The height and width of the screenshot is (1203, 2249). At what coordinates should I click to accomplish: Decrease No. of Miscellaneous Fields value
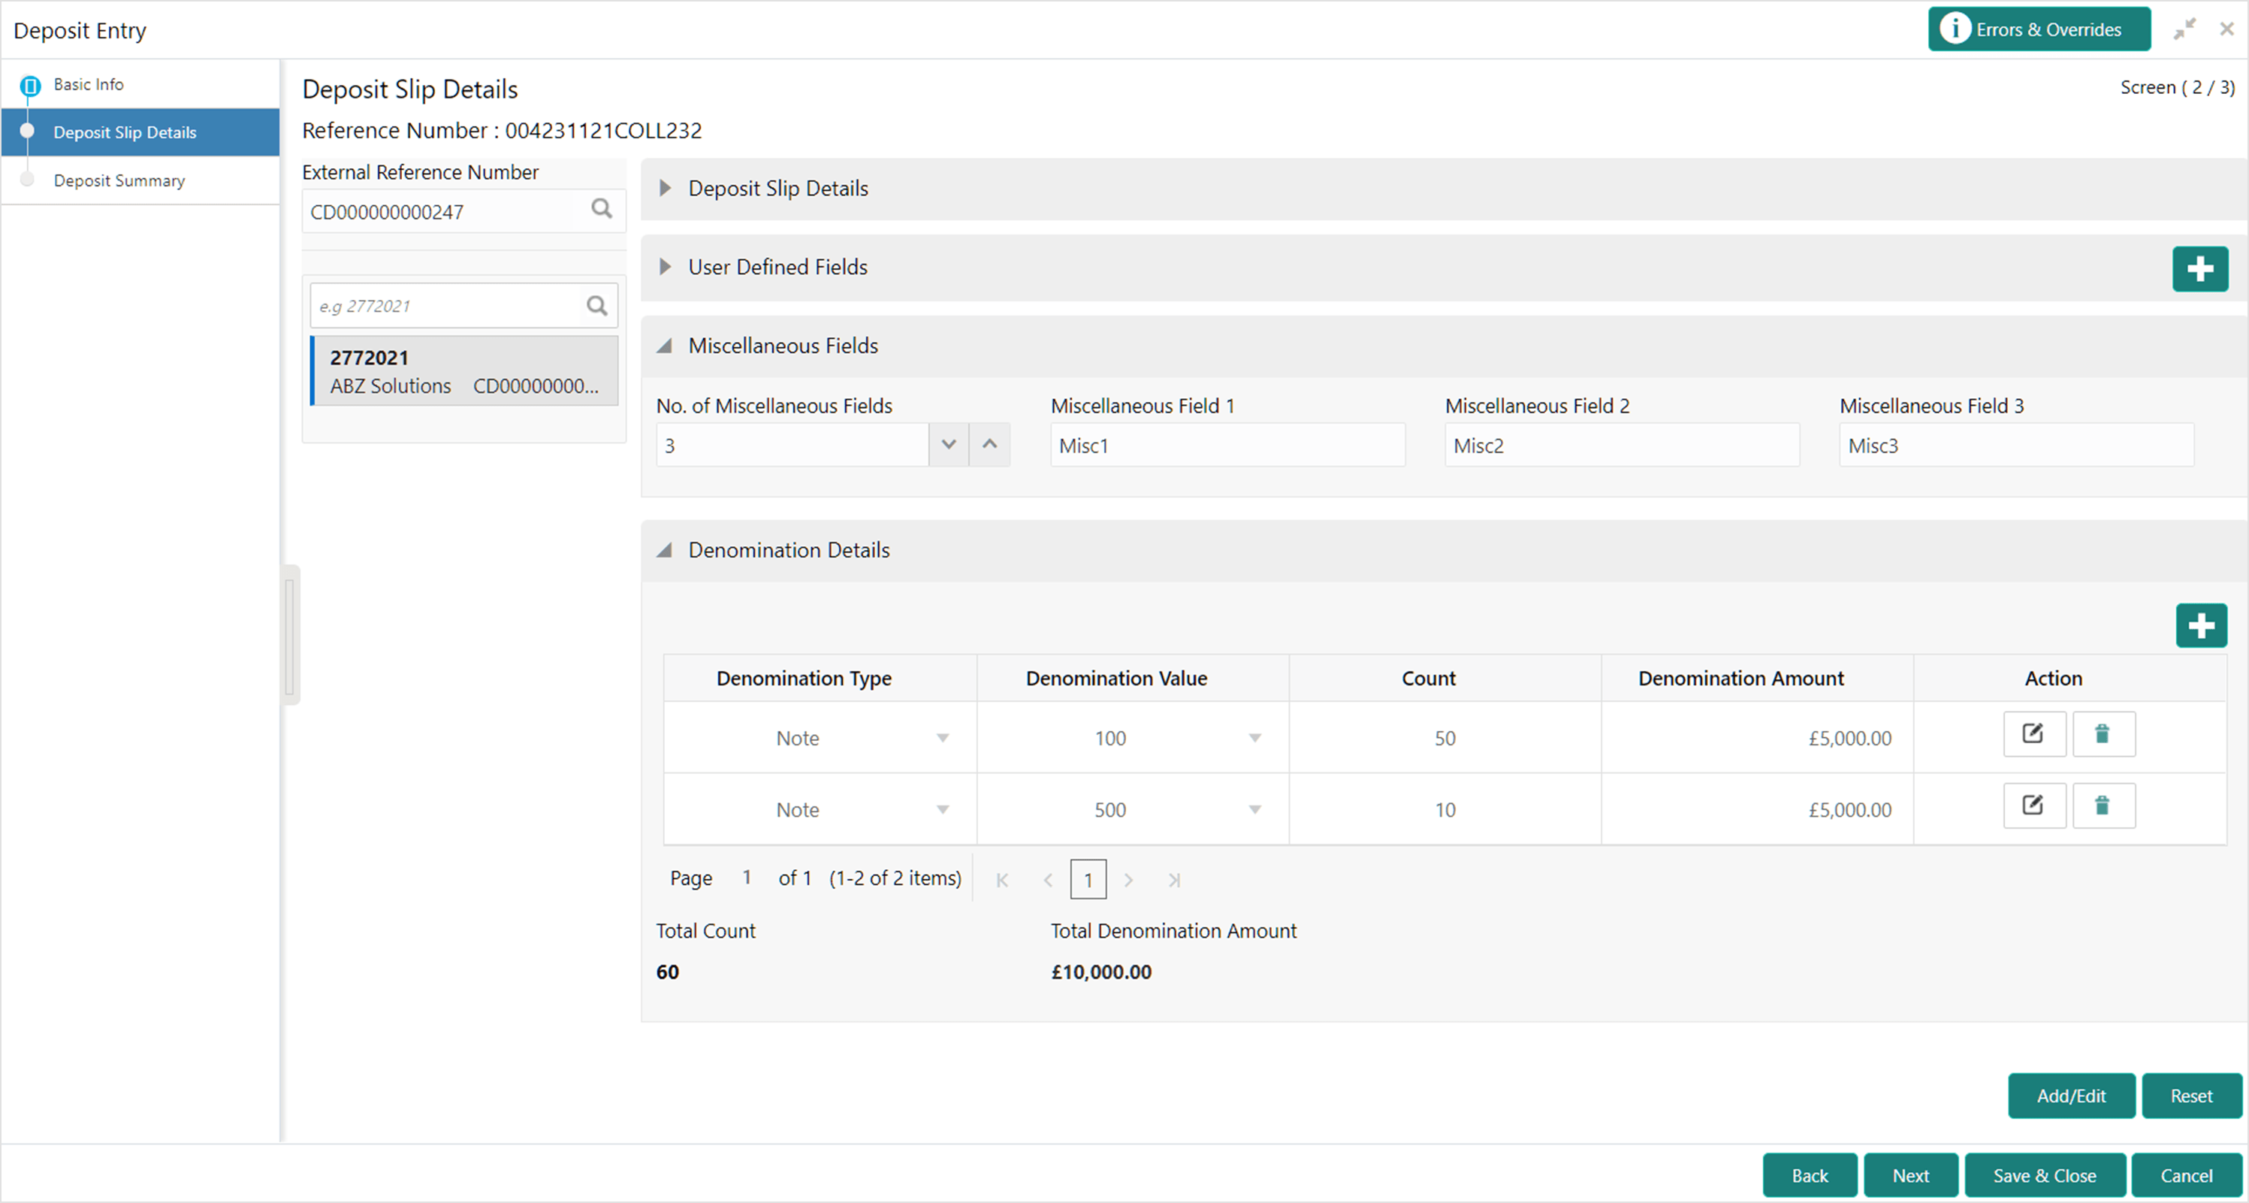(949, 445)
